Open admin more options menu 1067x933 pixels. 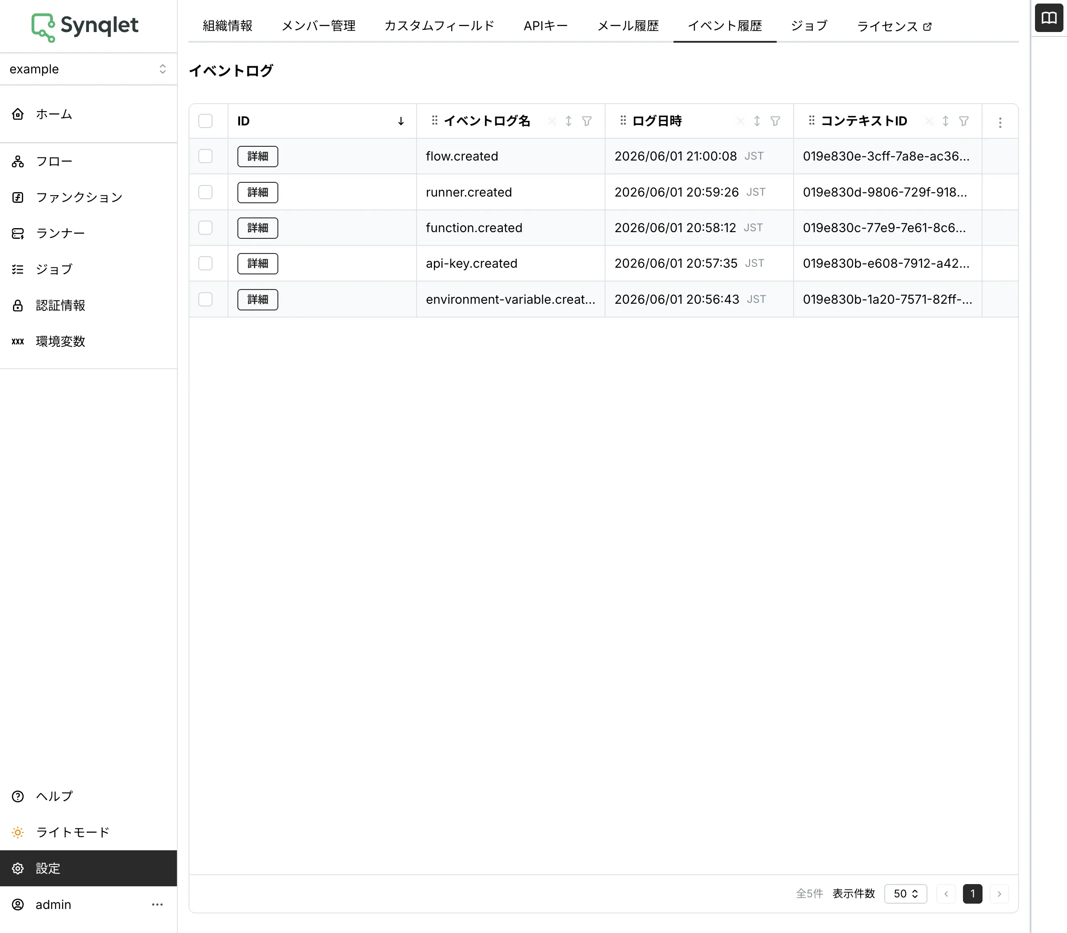coord(157,905)
